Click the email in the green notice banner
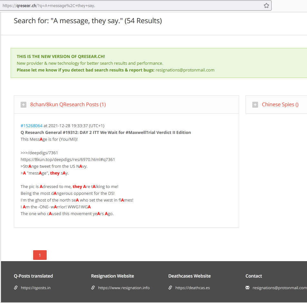This screenshot has height=303, width=307. tap(185, 70)
